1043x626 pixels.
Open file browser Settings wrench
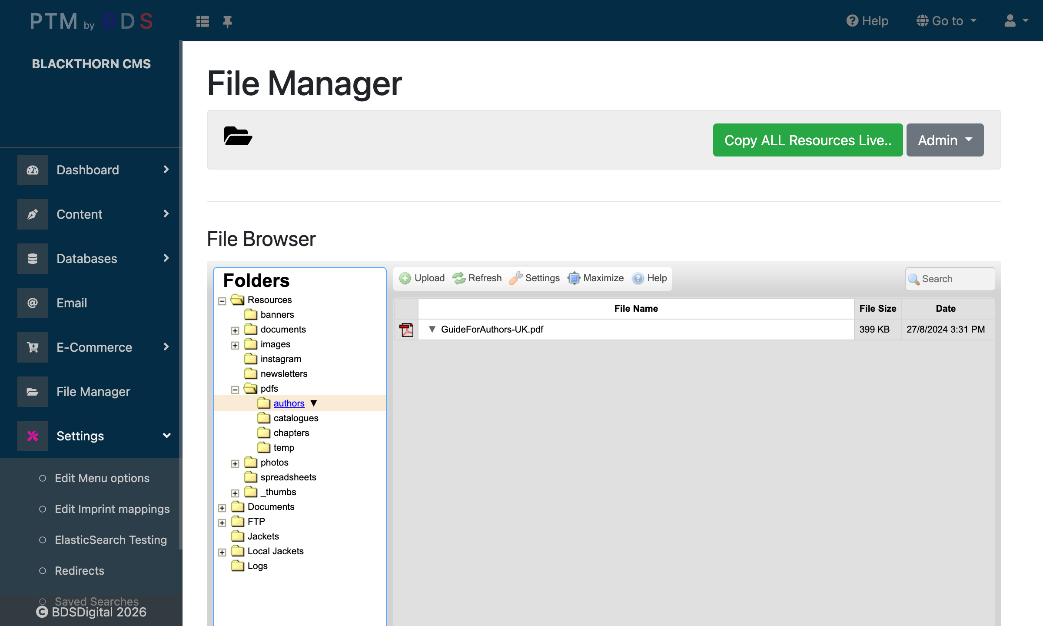pos(516,278)
